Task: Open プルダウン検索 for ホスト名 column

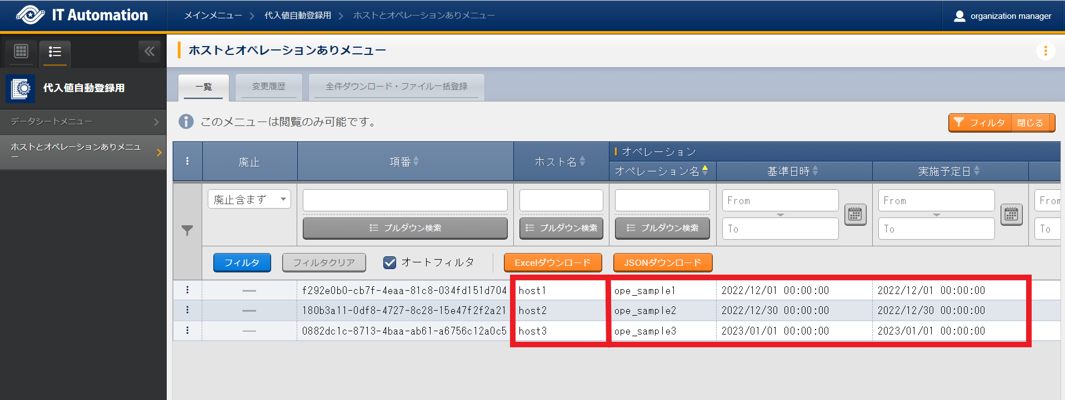Action: tap(561, 228)
